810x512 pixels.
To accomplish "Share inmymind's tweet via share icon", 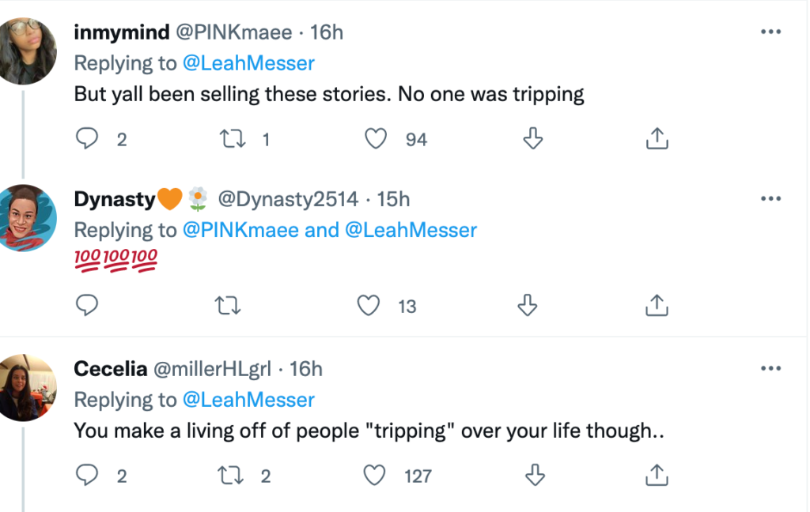I will point(657,140).
